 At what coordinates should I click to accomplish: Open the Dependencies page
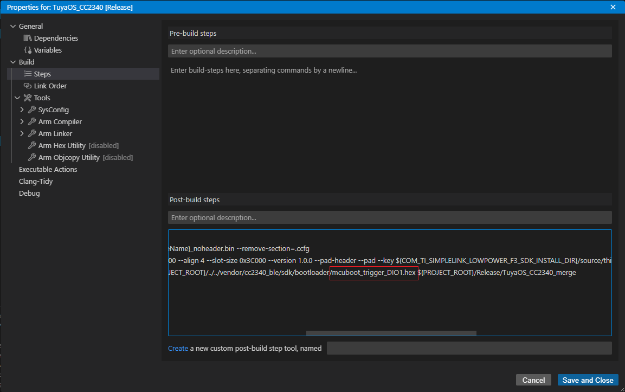coord(56,38)
